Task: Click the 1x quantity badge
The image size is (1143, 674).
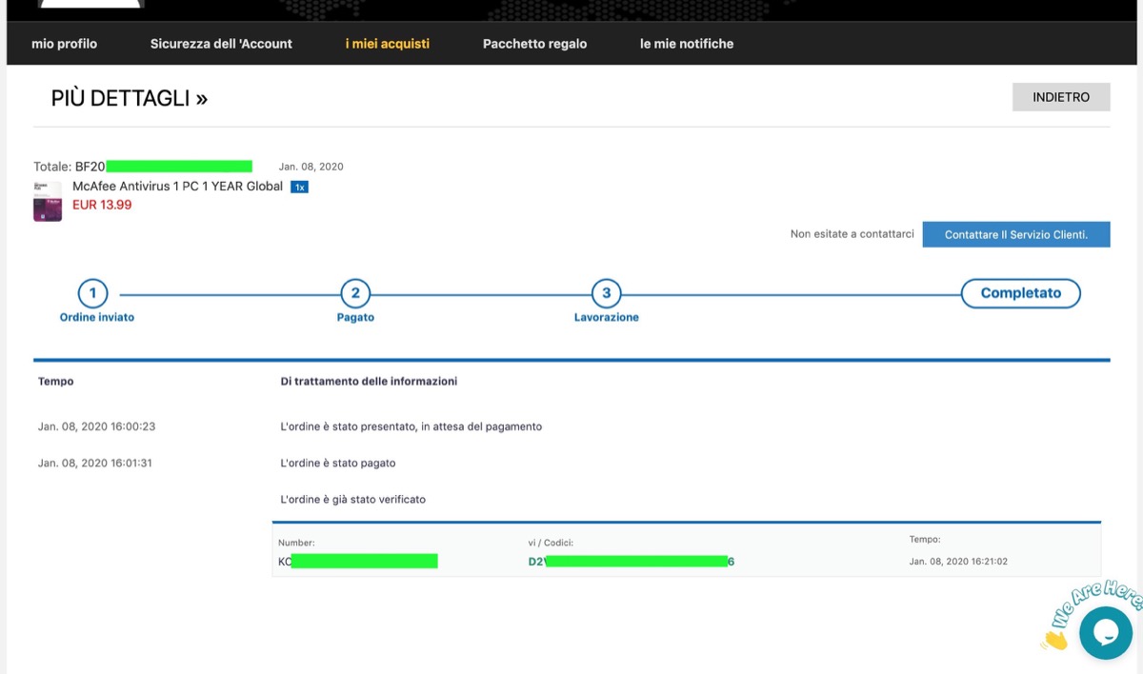Action: click(299, 187)
